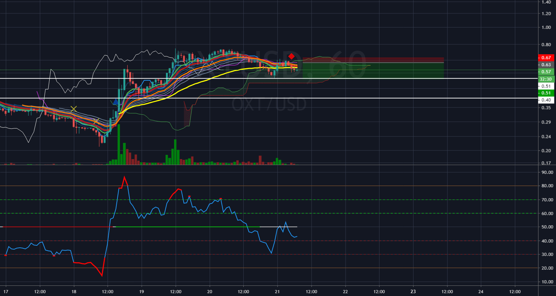Image resolution: width=556 pixels, height=296 pixels.
Task: Click the date label 21 on time axis
Action: click(277, 291)
